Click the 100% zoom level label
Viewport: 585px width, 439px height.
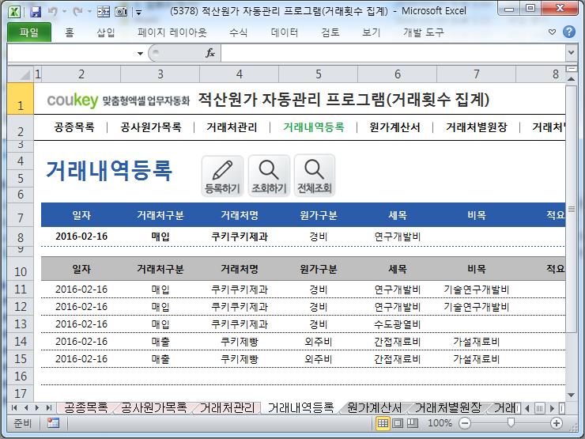point(440,423)
